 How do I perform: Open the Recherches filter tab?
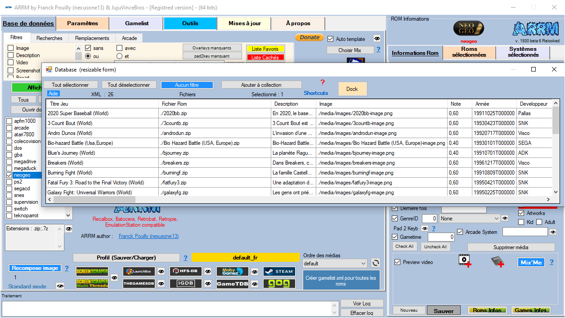pos(49,38)
